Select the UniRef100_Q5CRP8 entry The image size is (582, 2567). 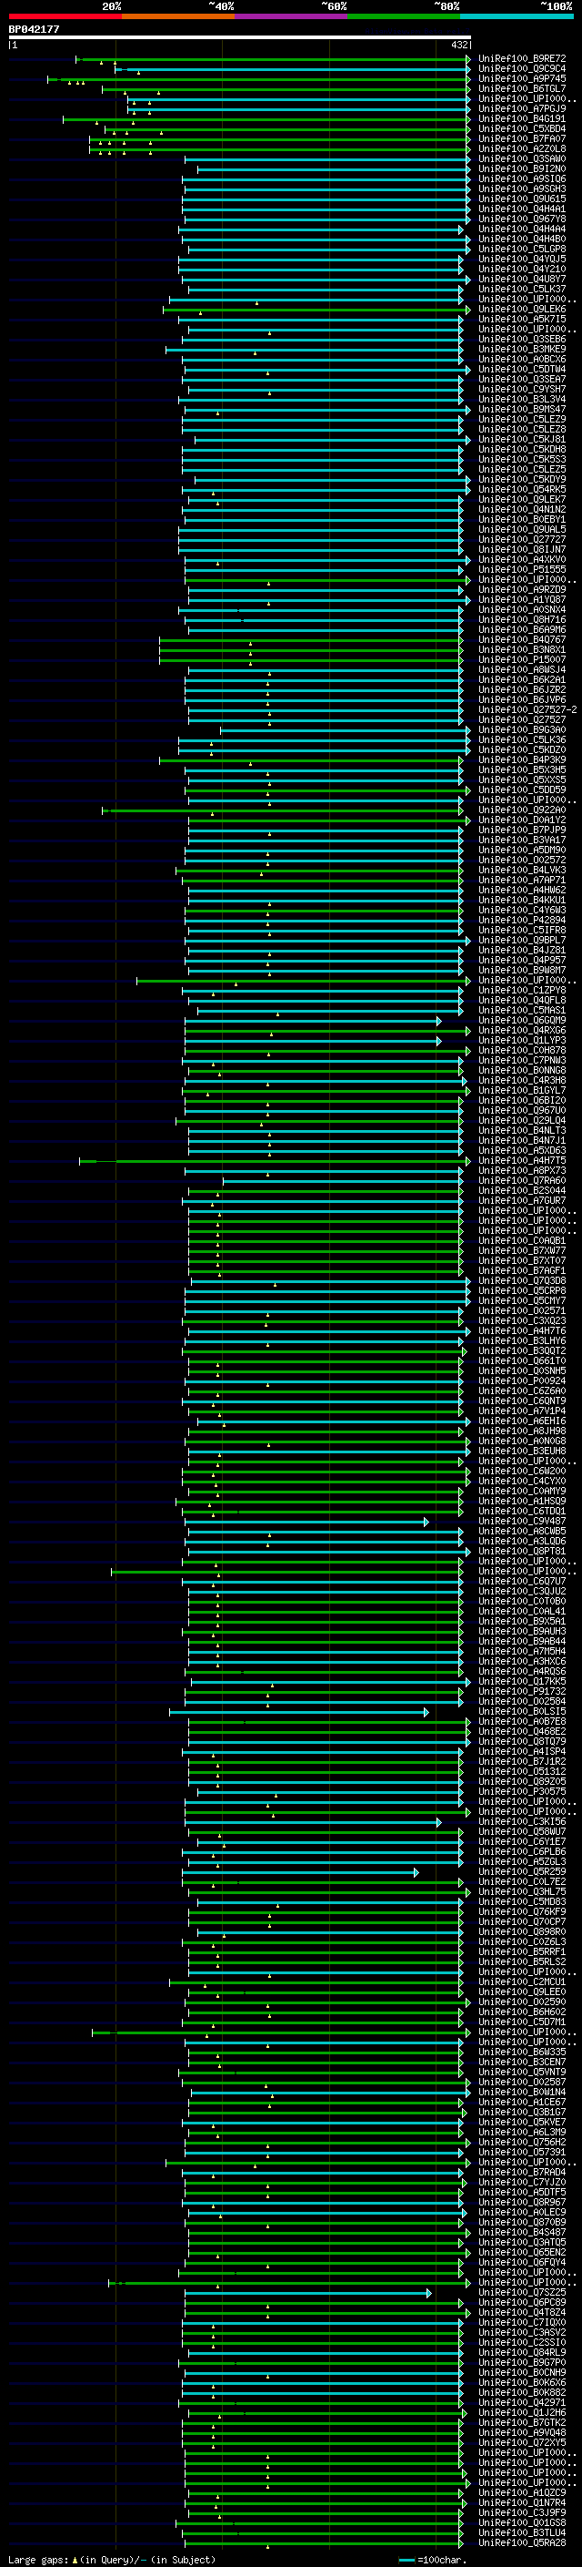point(521,1290)
